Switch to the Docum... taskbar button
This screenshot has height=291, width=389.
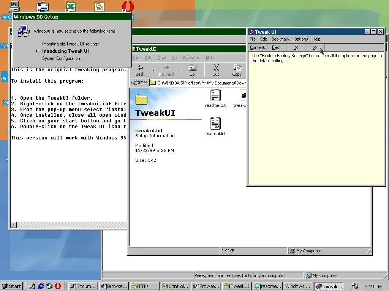click(x=83, y=286)
